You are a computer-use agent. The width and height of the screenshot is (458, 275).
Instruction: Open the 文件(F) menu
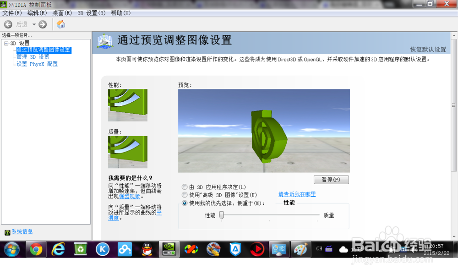tap(12, 13)
